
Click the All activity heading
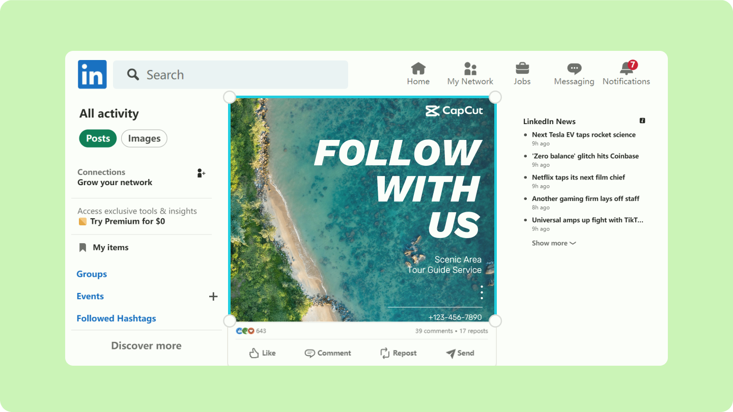pyautogui.click(x=109, y=113)
